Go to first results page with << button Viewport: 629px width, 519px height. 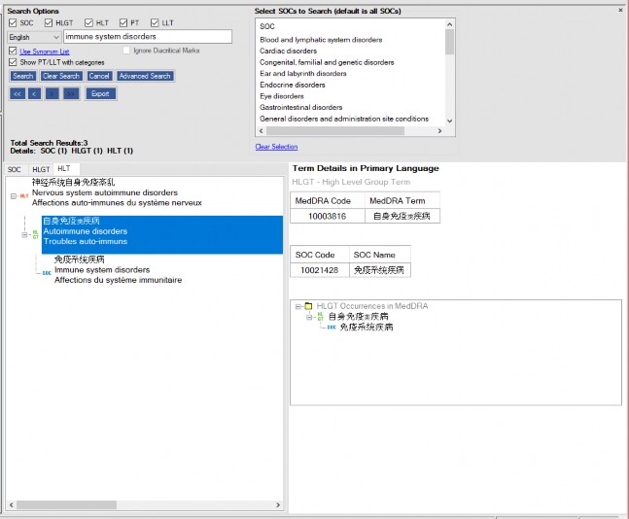click(x=17, y=93)
